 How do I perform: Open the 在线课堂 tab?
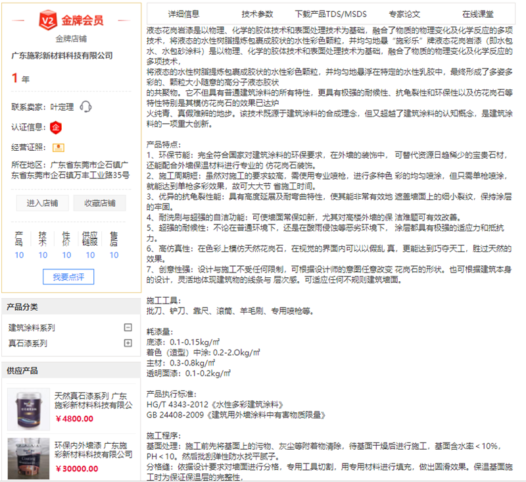tap(478, 14)
